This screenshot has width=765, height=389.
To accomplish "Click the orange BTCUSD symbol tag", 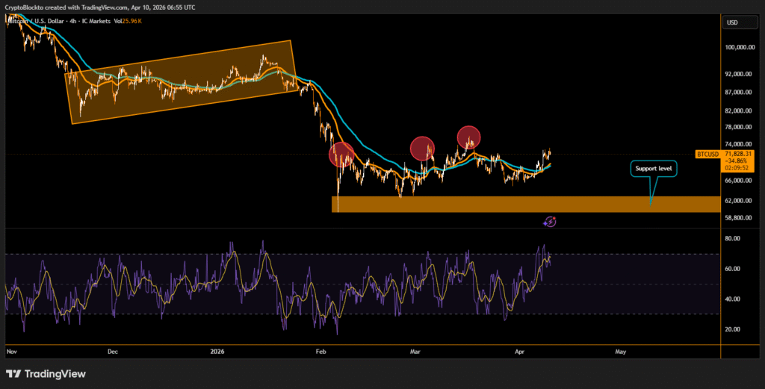I will pos(707,154).
